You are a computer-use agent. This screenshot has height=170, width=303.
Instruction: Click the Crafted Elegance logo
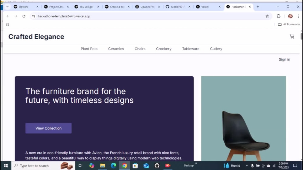pos(36,37)
